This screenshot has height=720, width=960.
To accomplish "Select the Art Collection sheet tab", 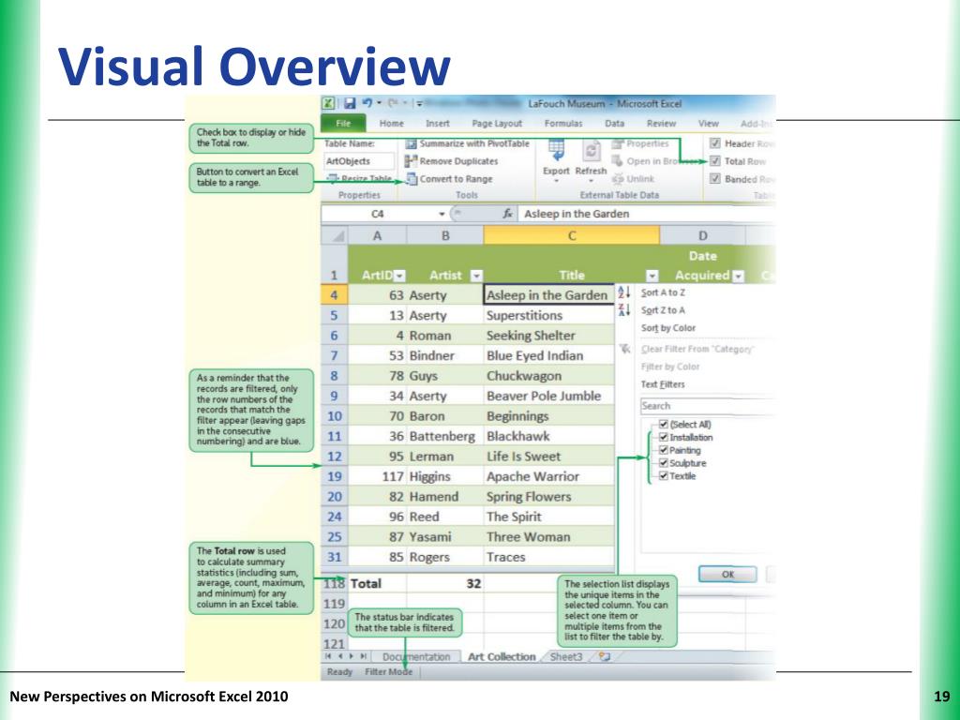I will click(502, 657).
